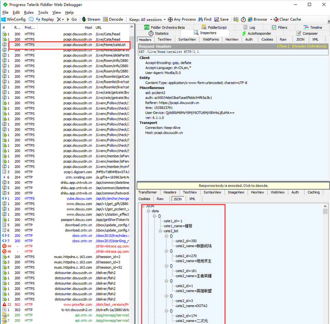
Task: Click the Raw link in Request Headers
Action: pyautogui.click(x=283, y=46)
